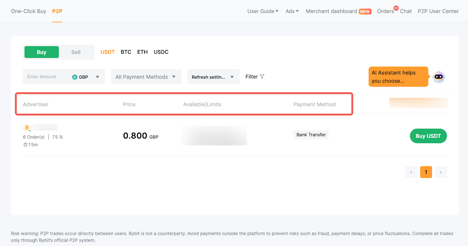Go to the previous page arrow
This screenshot has width=468, height=246.
(411, 172)
